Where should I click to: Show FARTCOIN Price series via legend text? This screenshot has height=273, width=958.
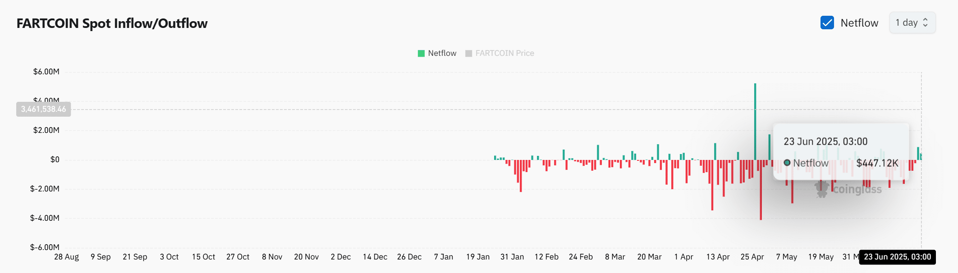(504, 54)
